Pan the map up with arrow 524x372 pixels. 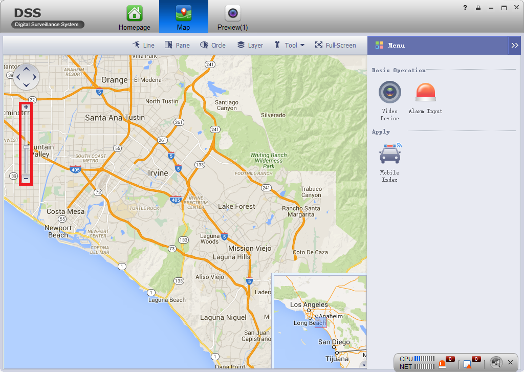coord(26,69)
